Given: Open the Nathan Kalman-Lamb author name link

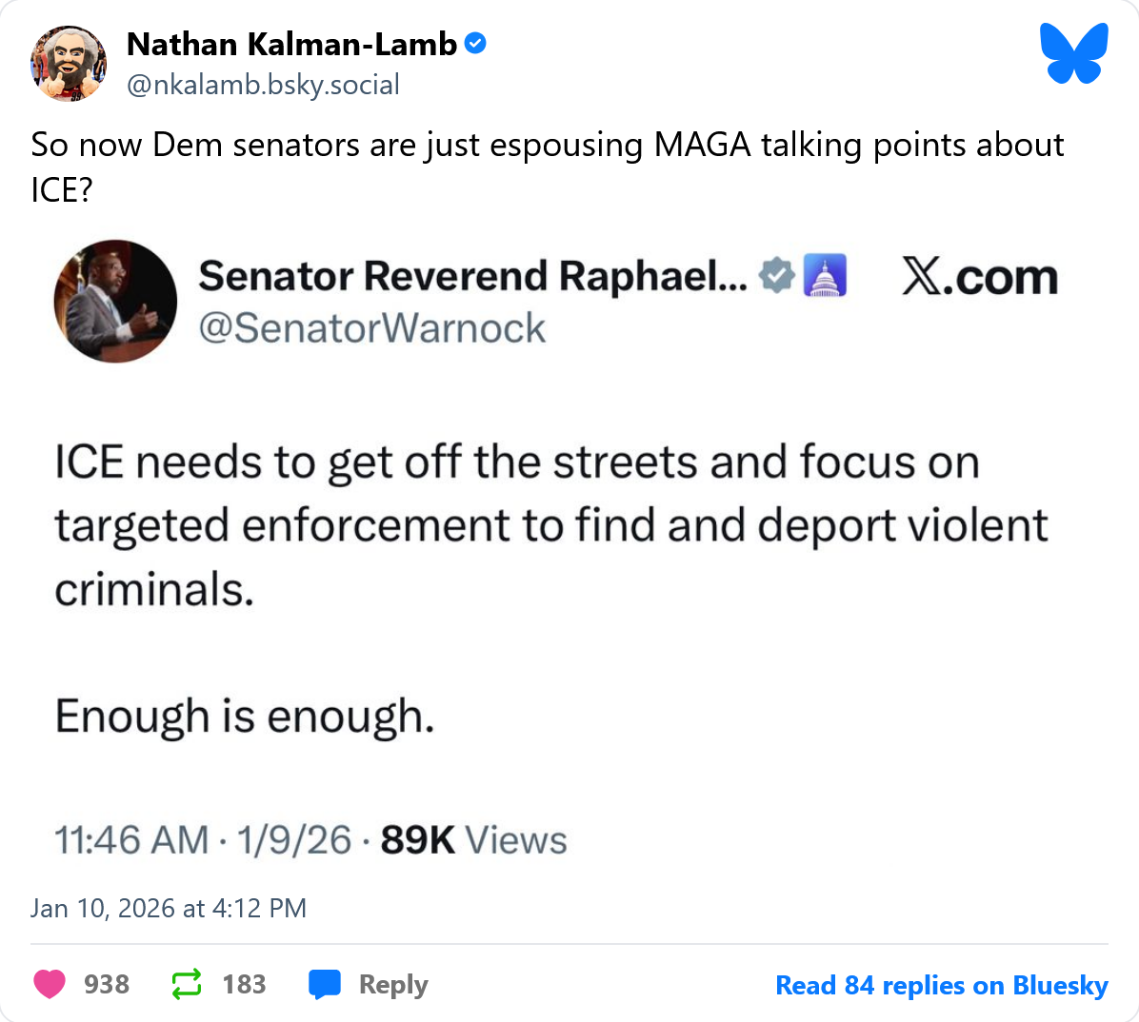Looking at the screenshot, I should coord(291,44).
